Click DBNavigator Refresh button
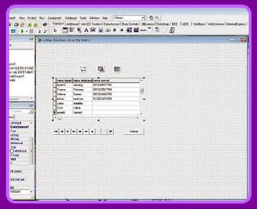Viewport: 257px width, 209px height. click(x=110, y=131)
